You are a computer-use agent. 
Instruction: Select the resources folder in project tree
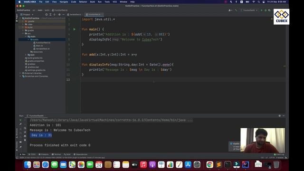(x=37, y=52)
